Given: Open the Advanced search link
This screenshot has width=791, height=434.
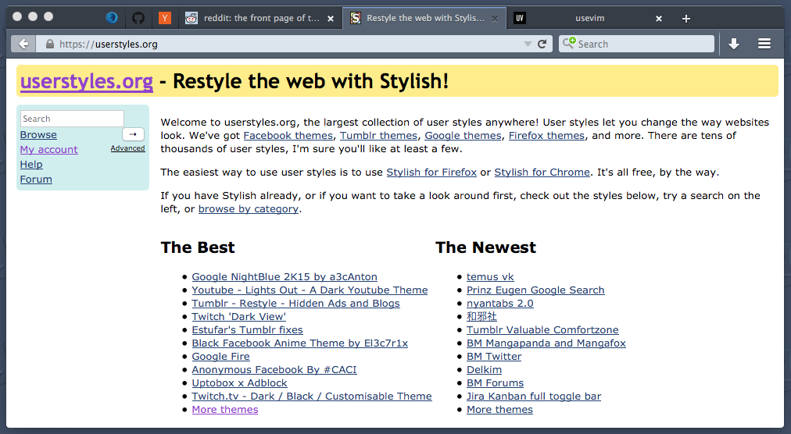Looking at the screenshot, I should 127,148.
